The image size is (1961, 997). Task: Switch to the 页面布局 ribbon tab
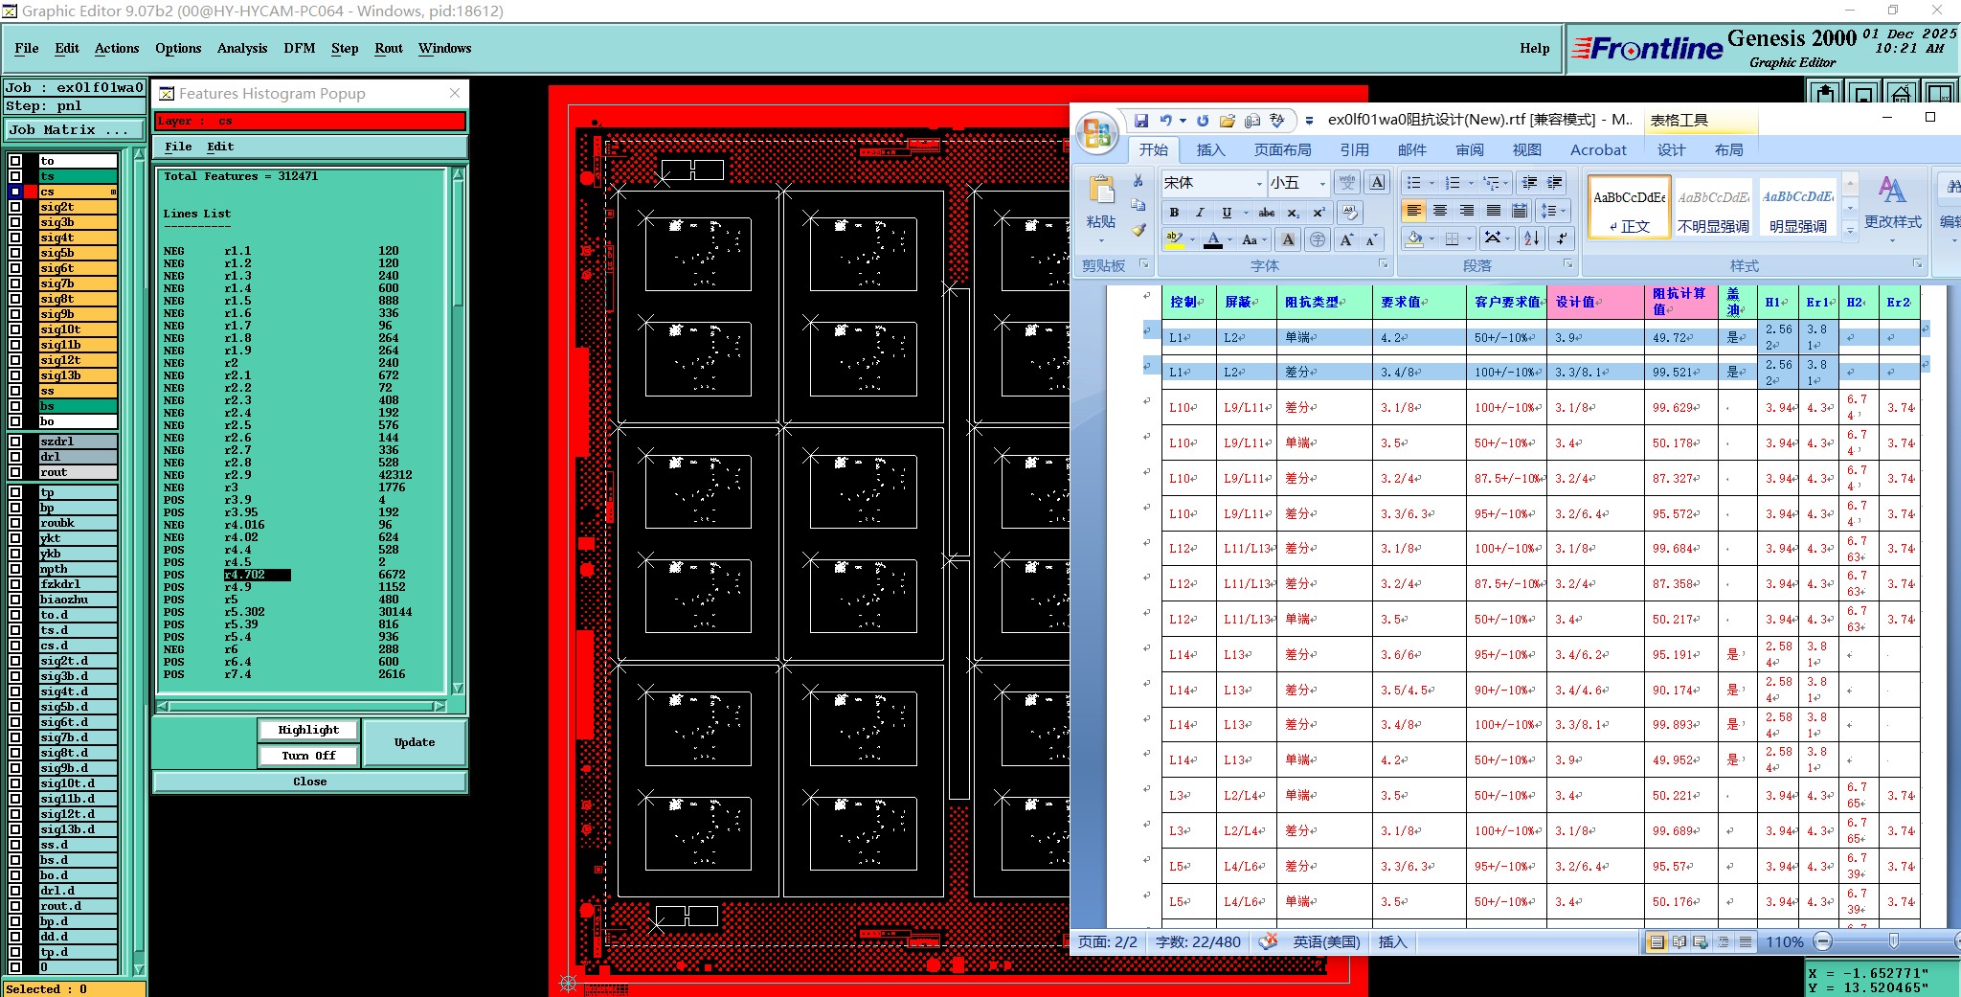1283,149
